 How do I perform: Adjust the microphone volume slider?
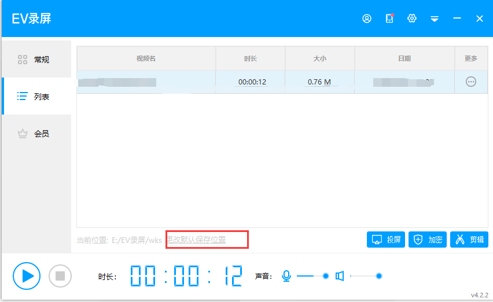click(313, 276)
